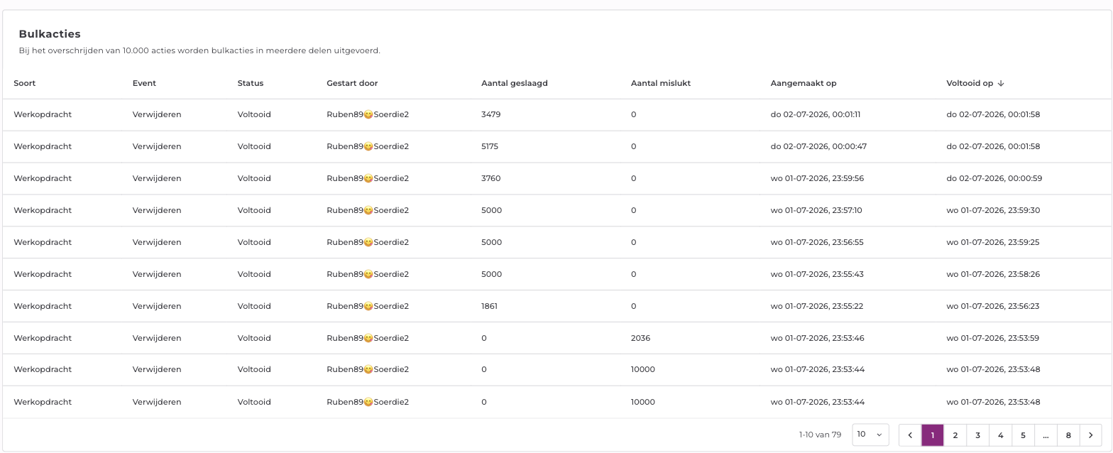Sort by the Aantal mislukt column header

pyautogui.click(x=661, y=83)
